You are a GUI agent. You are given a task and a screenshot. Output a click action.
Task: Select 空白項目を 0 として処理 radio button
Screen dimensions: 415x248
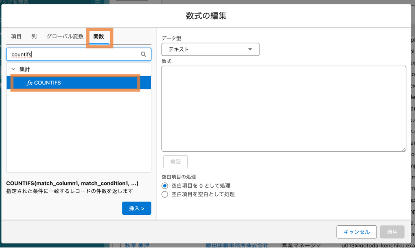coord(165,186)
